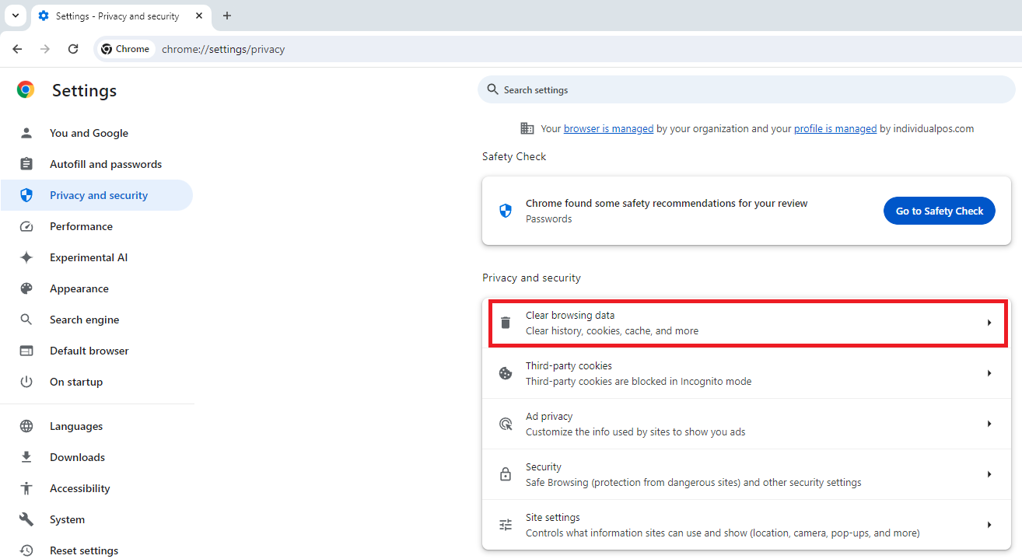Viewport: 1022px width, 559px height.
Task: Click the Privacy and security shield icon
Action: coord(26,195)
